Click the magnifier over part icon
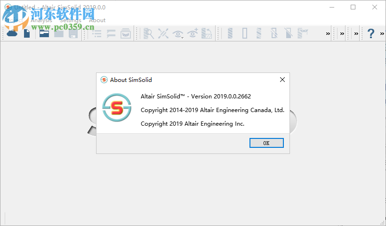This screenshot has height=226, width=386. 149,33
